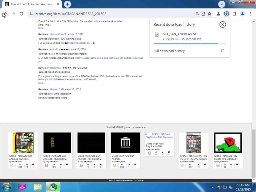Click the page vertical scrollbar thumb
Viewport: 256px width, 192px height.
[x=254, y=153]
